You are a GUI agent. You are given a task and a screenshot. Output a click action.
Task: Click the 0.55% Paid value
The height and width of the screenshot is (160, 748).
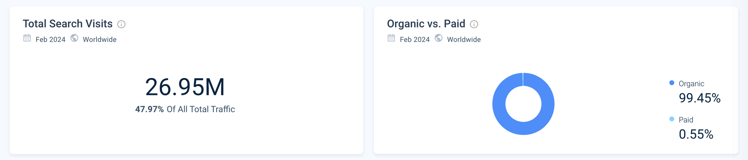click(x=696, y=134)
